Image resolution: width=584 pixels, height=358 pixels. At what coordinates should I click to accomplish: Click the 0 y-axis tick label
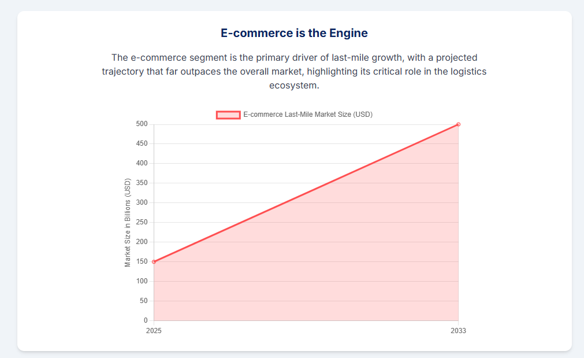[x=146, y=321]
